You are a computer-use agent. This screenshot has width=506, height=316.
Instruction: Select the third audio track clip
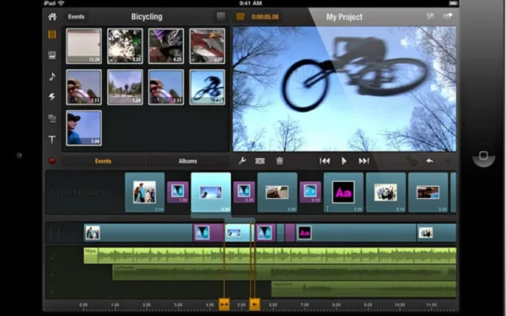click(363, 289)
